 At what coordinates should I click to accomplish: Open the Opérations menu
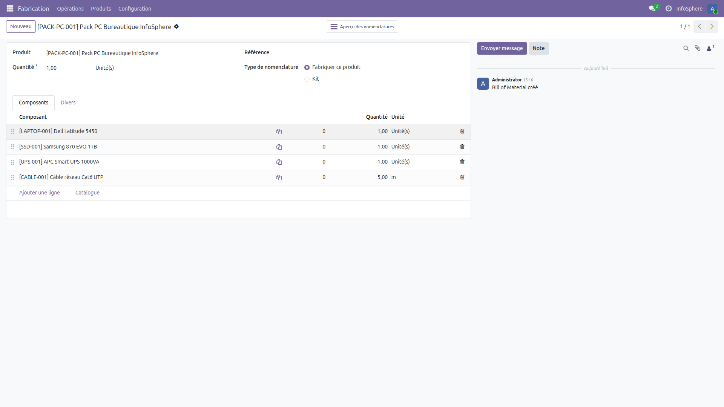tap(70, 9)
